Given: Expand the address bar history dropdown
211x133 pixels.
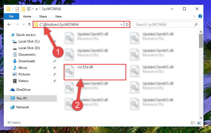Looking at the screenshot, I should click(x=121, y=25).
